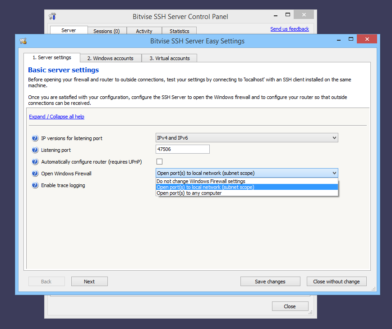Viewport: 392px width, 329px height.
Task: Show help for Listening port setting
Action: pos(35,150)
